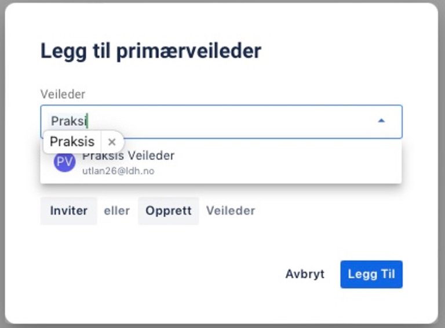This screenshot has width=445, height=328.
Task: Click the dimmed backdrop outside the dialog
Action: [x=442, y=174]
